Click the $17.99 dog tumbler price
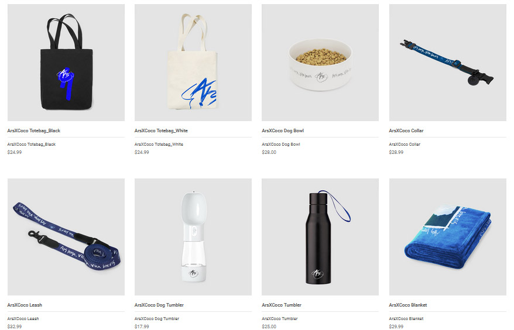Viewport: 514px width, 330px height. pyautogui.click(x=142, y=326)
